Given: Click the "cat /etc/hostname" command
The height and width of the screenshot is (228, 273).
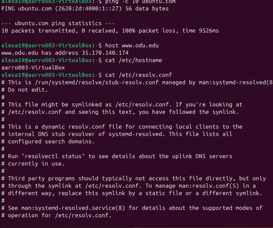Looking at the screenshot, I should tap(133, 60).
